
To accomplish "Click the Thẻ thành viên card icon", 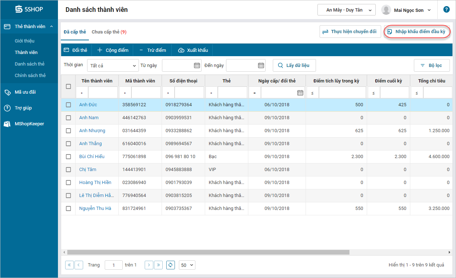I will (7, 27).
